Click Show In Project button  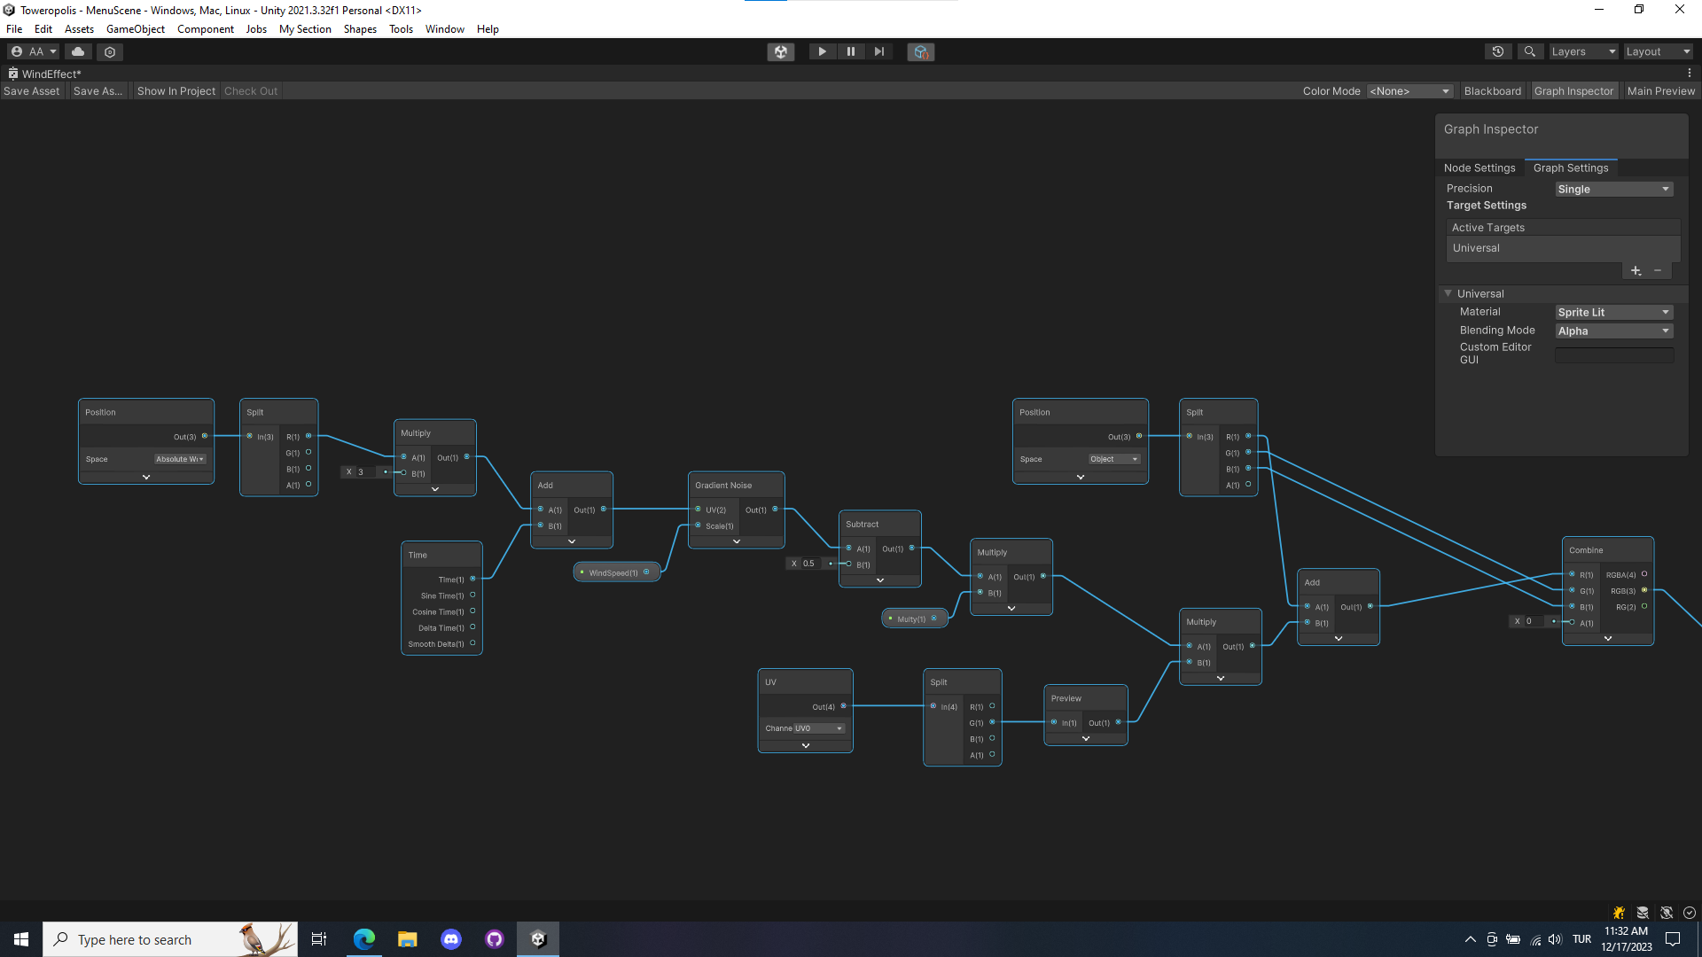click(176, 90)
